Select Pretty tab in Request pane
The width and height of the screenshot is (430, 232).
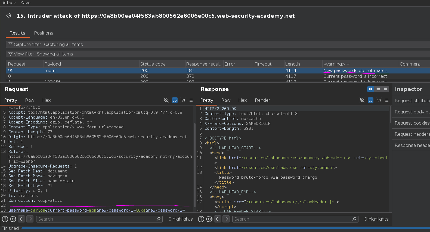tap(11, 100)
